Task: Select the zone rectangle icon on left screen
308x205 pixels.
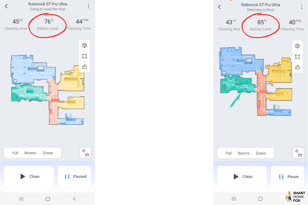Action: pyautogui.click(x=84, y=56)
